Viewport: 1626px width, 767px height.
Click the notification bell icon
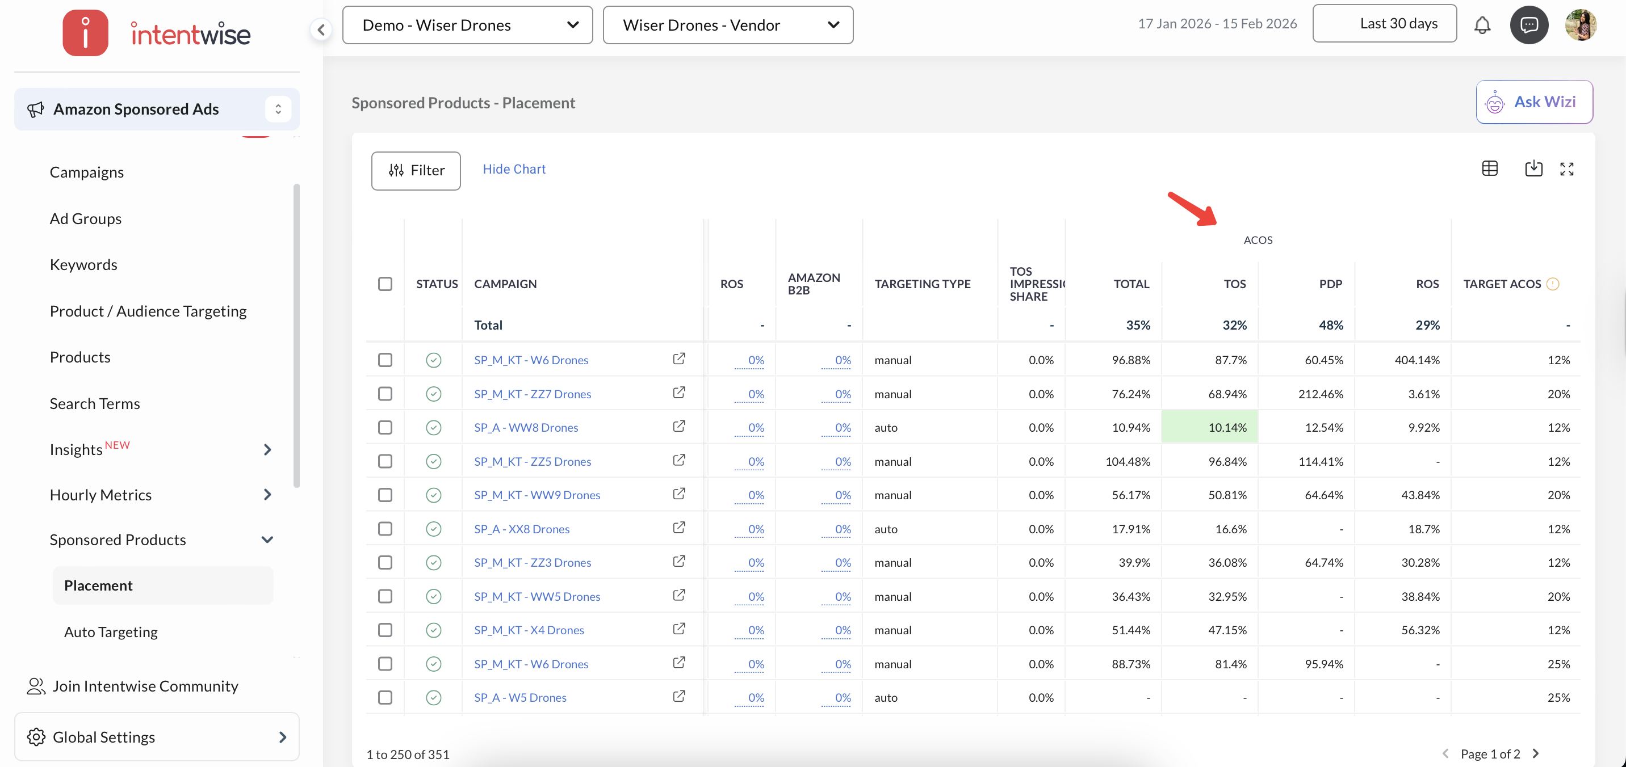[x=1482, y=25]
